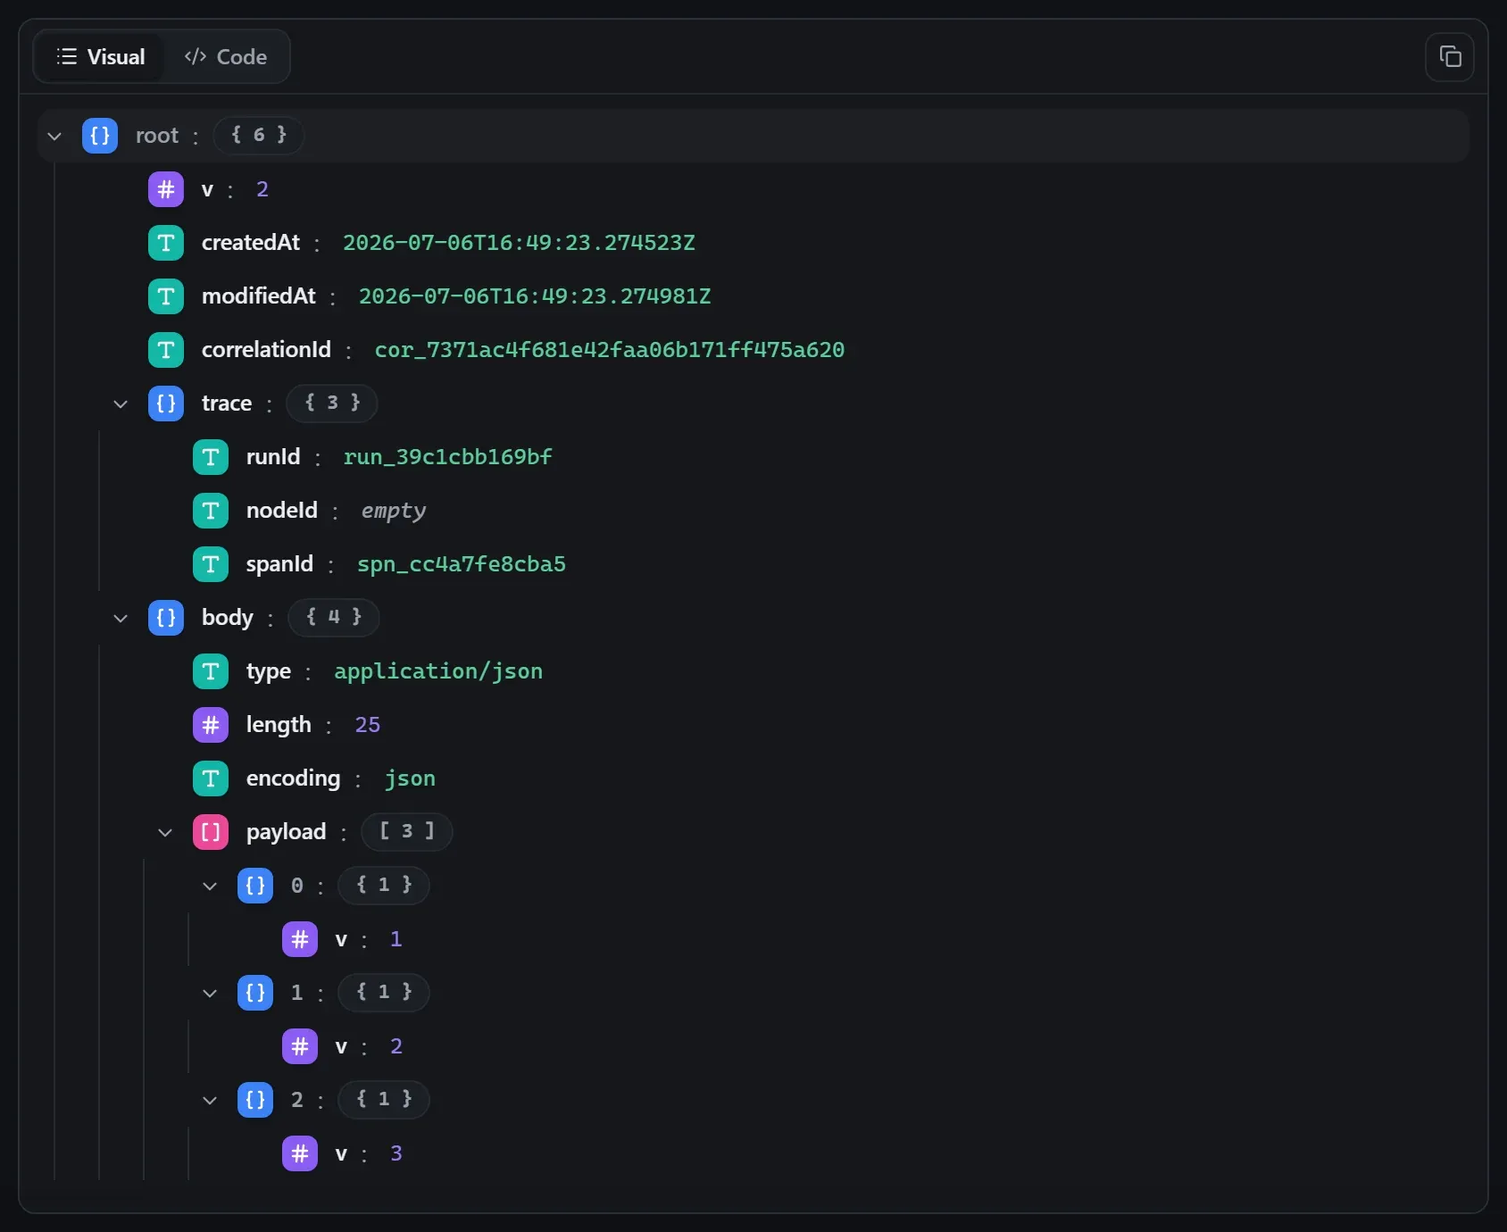
Task: Click the count badge of payload item 0
Action: (x=384, y=885)
